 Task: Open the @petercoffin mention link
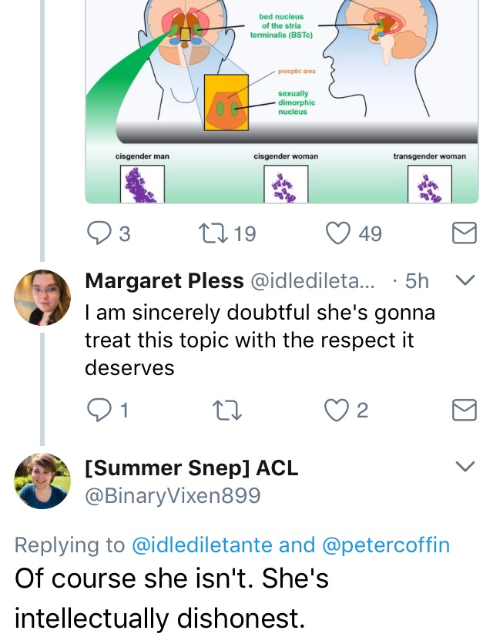tap(386, 545)
